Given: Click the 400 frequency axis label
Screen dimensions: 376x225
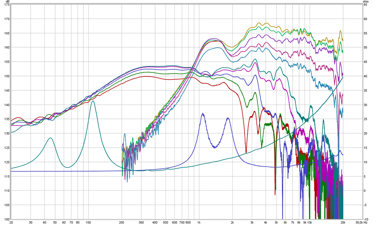Looking at the screenshot, I should (155, 222).
